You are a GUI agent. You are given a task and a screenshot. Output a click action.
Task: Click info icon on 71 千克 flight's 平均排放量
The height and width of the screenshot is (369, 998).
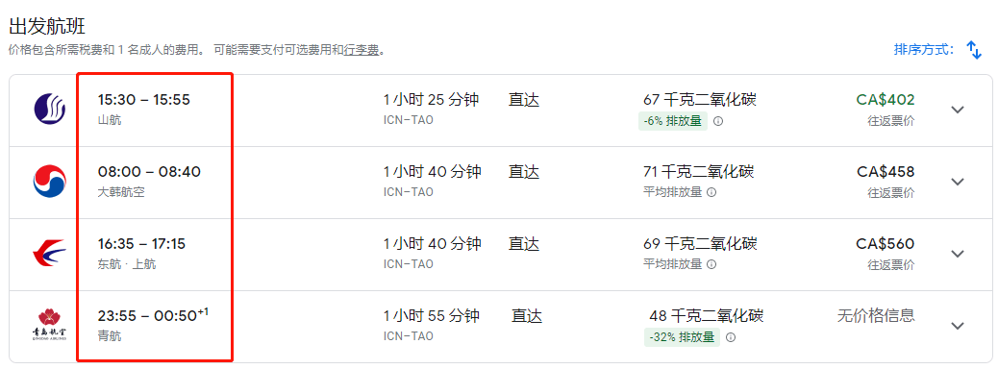pyautogui.click(x=711, y=192)
